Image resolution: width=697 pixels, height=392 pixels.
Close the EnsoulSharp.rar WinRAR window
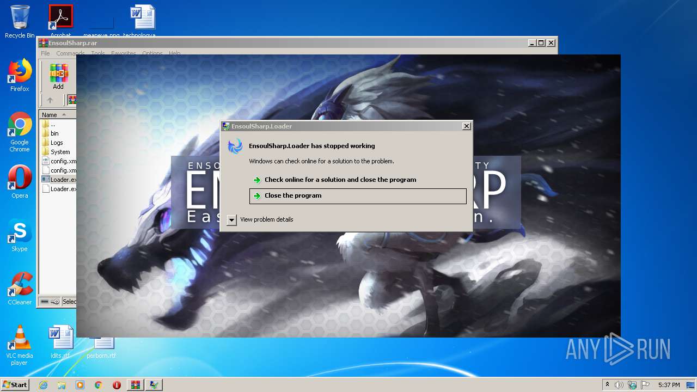(x=551, y=42)
